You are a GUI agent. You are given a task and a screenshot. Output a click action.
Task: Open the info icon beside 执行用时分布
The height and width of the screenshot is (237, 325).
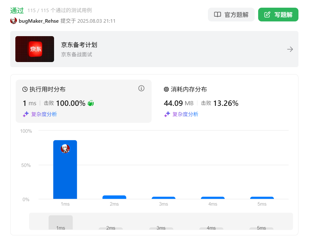(141, 88)
